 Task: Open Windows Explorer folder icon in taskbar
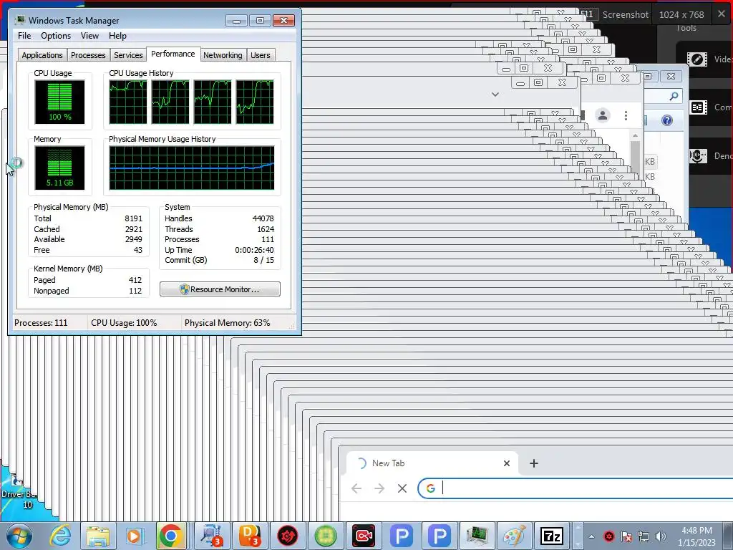pyautogui.click(x=97, y=536)
